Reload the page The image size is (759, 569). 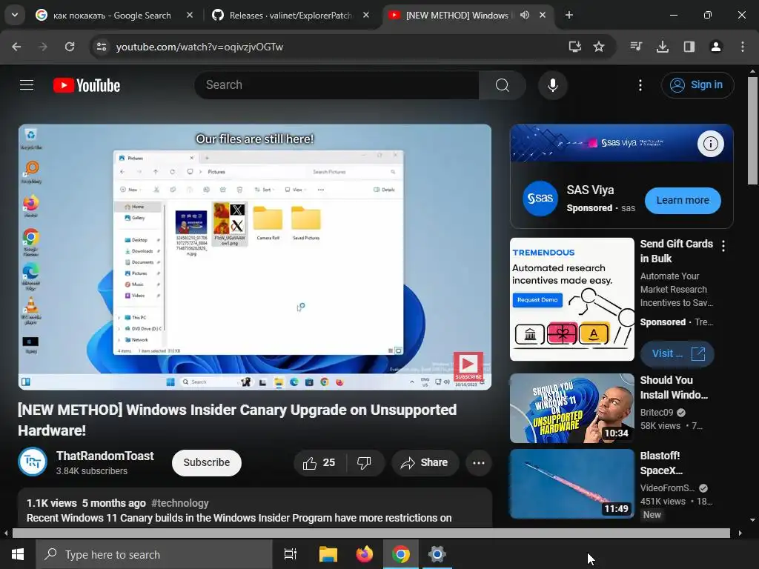(x=70, y=47)
